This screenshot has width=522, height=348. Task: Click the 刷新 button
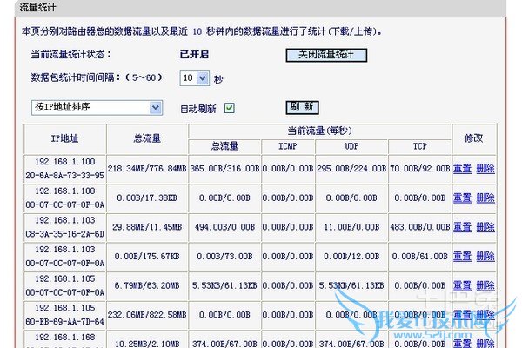pos(302,107)
